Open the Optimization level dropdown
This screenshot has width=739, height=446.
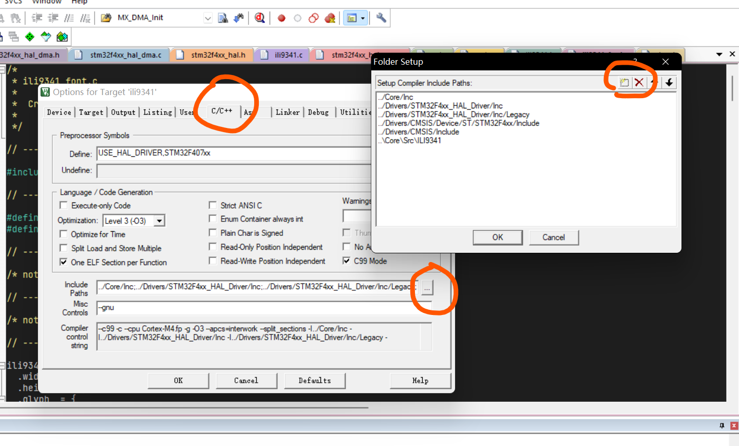click(x=160, y=221)
